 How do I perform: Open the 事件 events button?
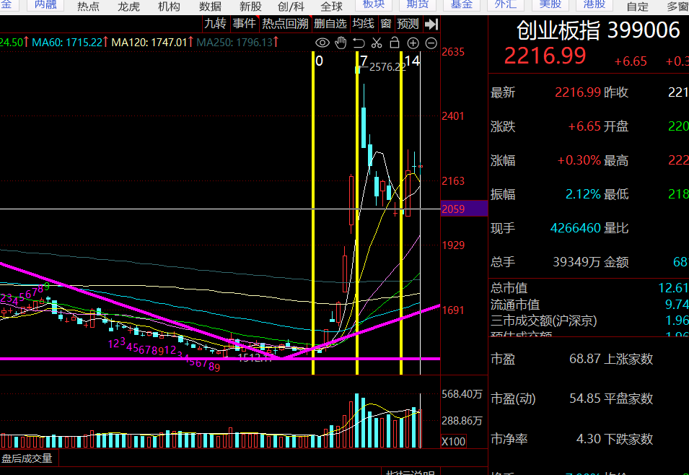(245, 24)
